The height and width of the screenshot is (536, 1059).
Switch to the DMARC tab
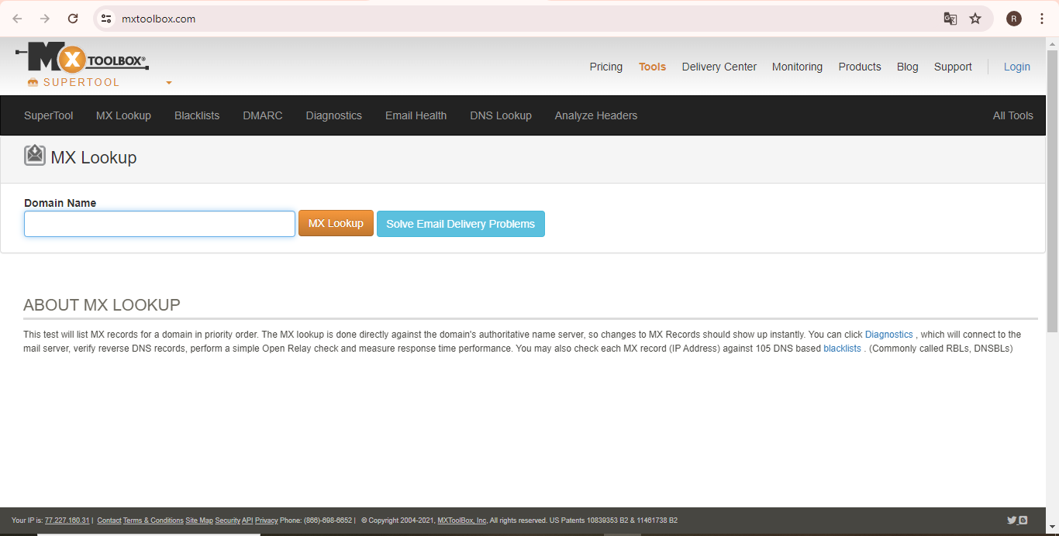[x=262, y=115]
